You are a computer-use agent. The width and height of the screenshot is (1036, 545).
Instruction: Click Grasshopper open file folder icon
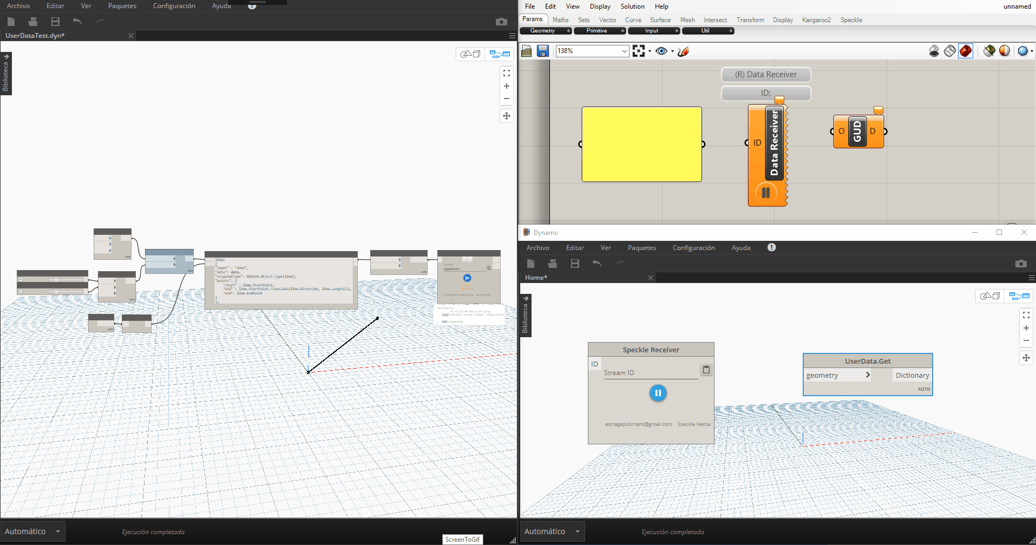click(526, 51)
